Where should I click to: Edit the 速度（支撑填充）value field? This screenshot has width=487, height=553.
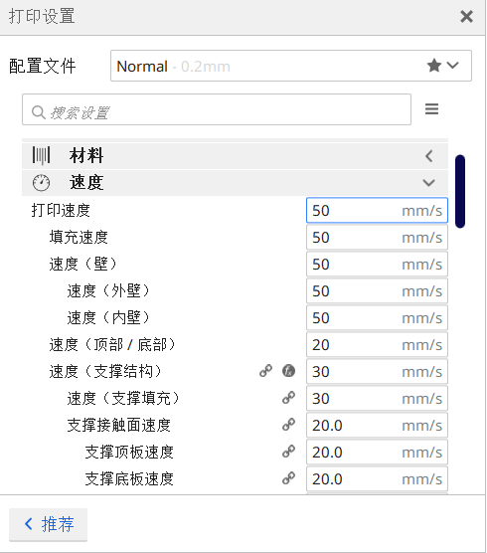[x=377, y=398]
